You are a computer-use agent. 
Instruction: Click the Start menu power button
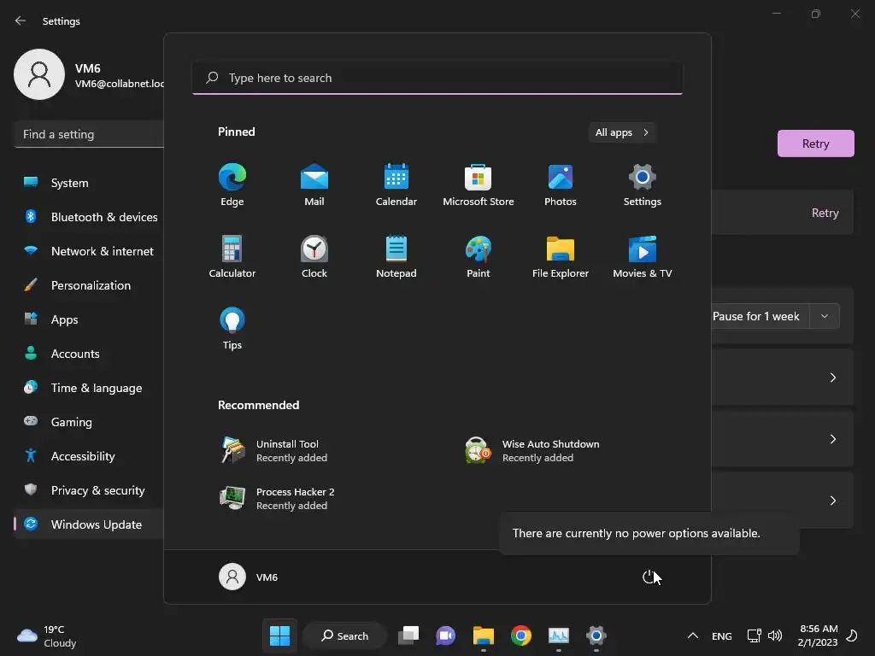(649, 577)
